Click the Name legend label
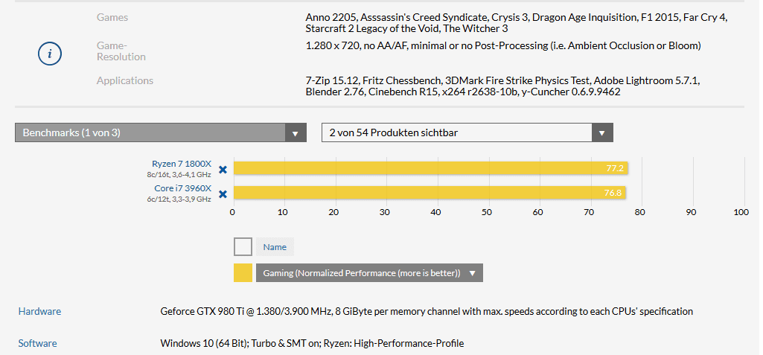The height and width of the screenshot is (355, 763). (275, 247)
